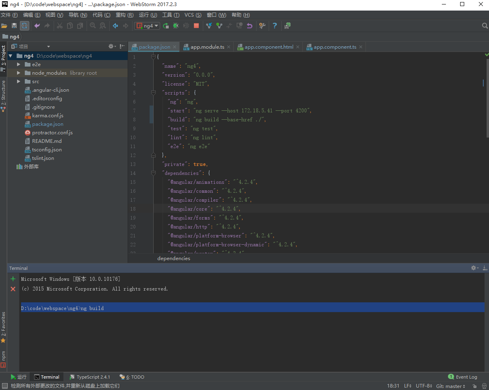Screen dimensions: 489x390
Task: Expand the e2e folder
Action: coord(18,64)
